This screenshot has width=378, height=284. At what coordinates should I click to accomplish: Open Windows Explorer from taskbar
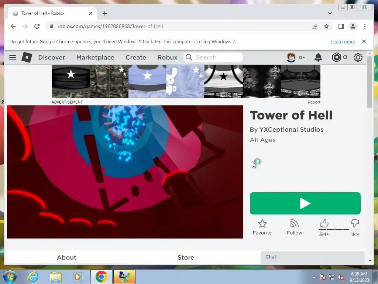(x=56, y=277)
